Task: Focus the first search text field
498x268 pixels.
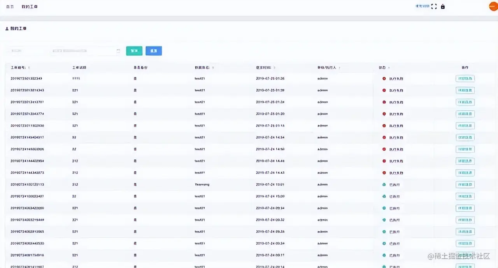Action: [x=26, y=51]
